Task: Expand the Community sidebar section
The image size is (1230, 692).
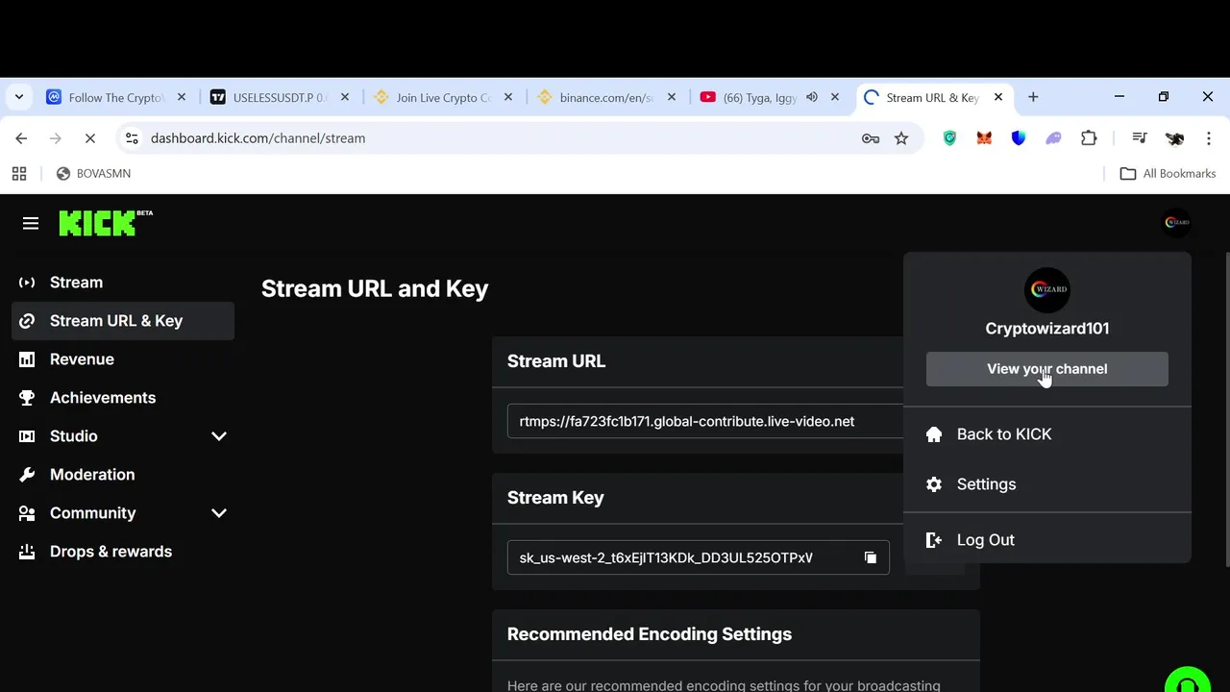Action: pyautogui.click(x=219, y=513)
